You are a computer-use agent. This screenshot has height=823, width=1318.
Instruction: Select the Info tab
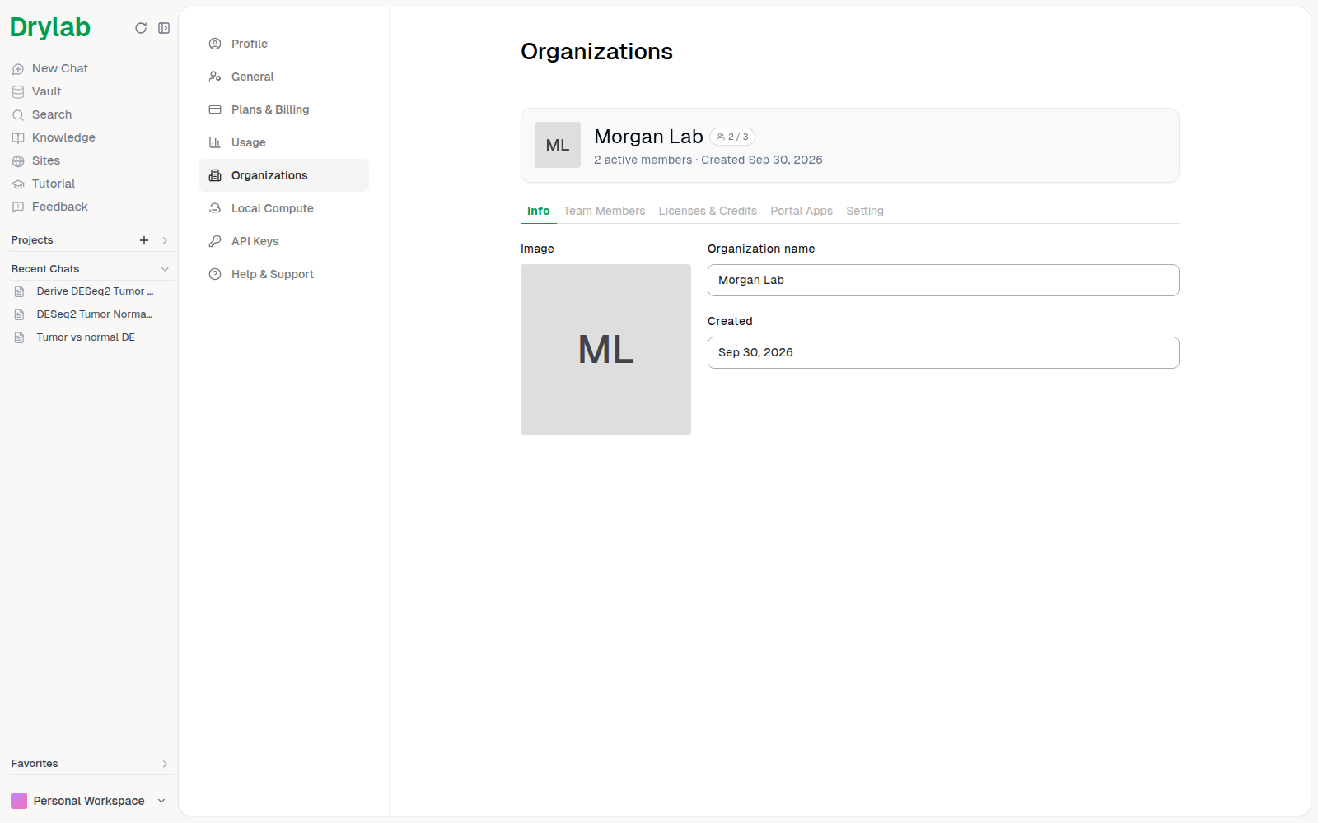[x=539, y=211]
